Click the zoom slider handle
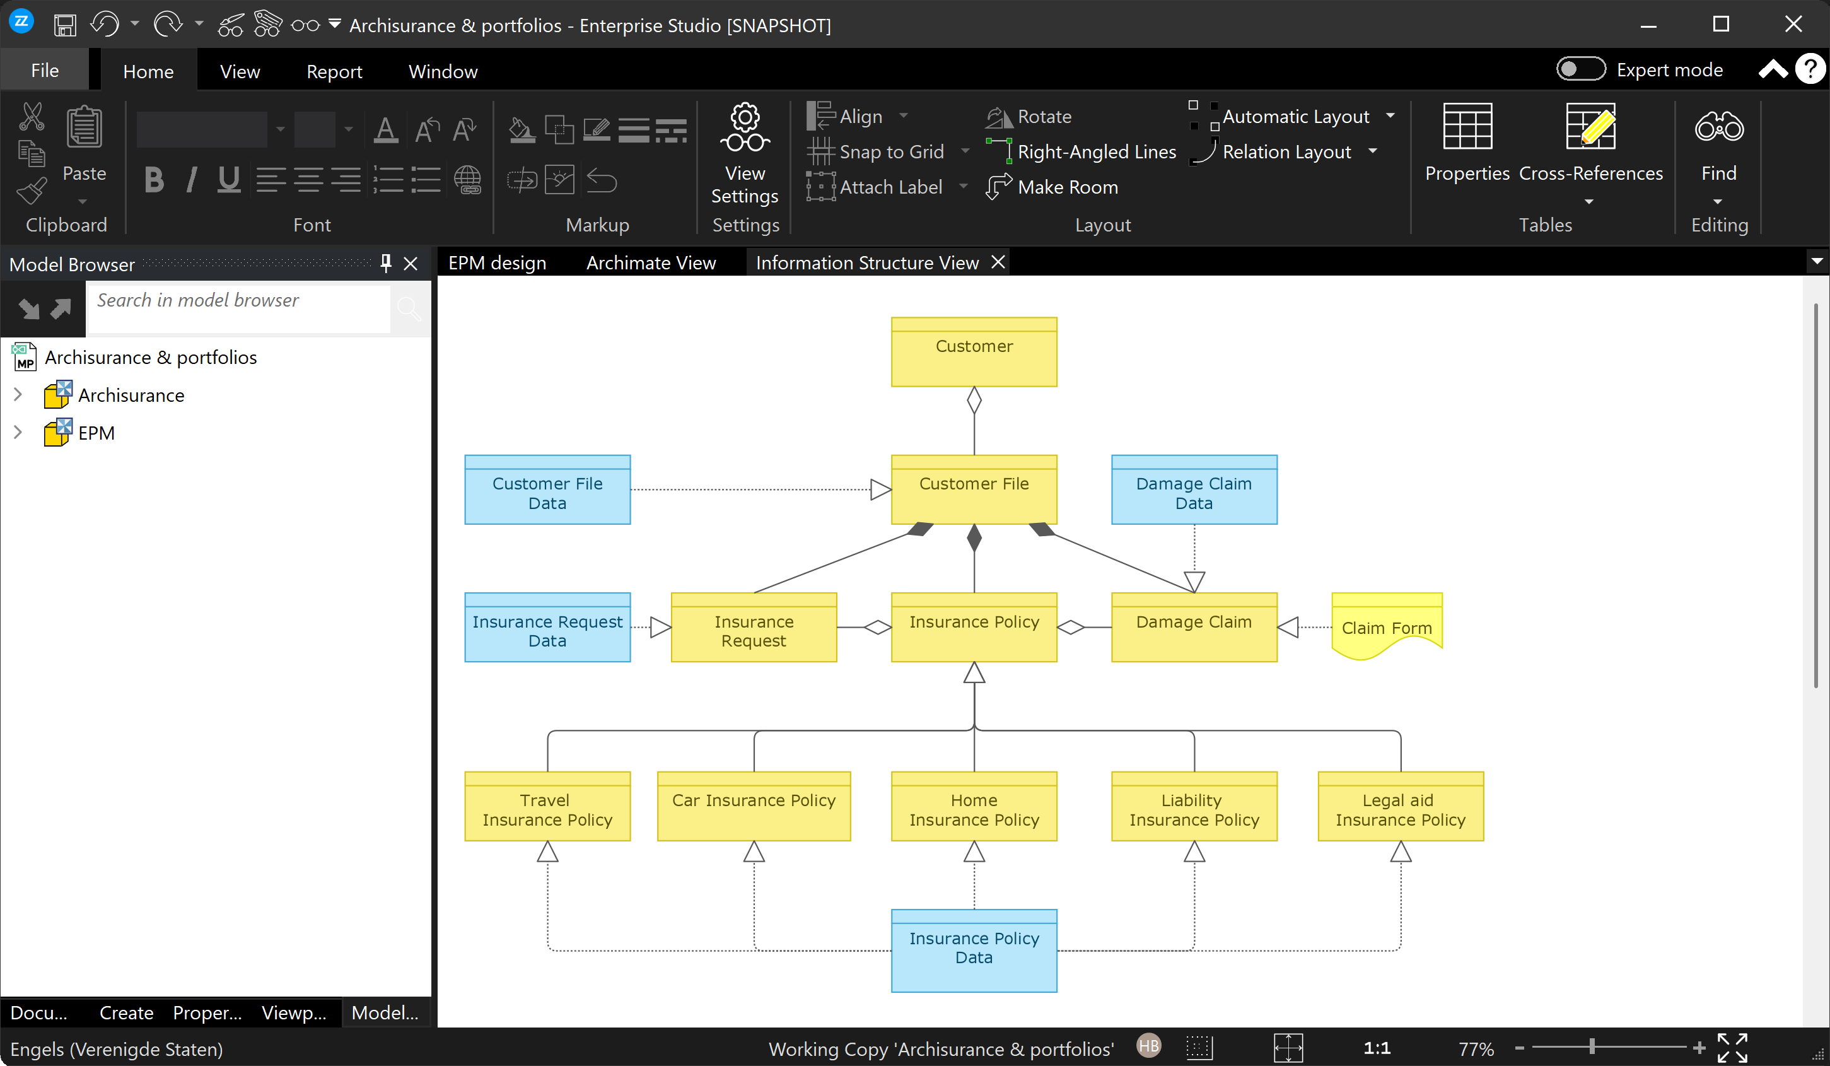The height and width of the screenshot is (1066, 1830). 1591,1047
